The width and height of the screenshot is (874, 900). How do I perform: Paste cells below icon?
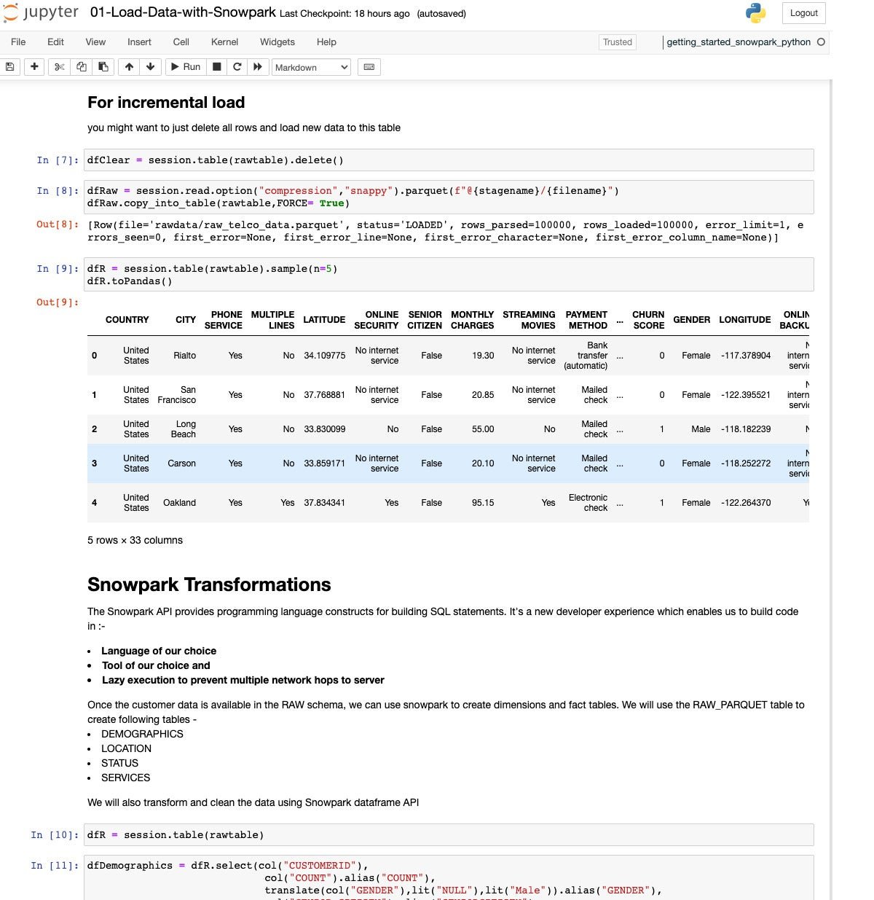(103, 67)
